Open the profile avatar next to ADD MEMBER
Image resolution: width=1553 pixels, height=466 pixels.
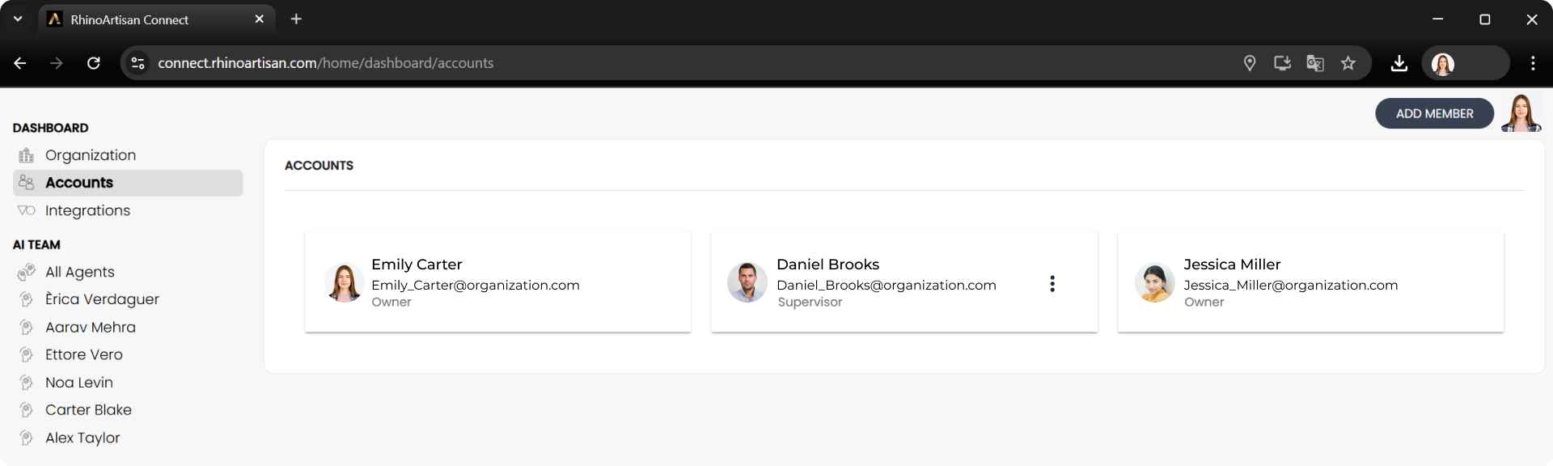pyautogui.click(x=1521, y=113)
